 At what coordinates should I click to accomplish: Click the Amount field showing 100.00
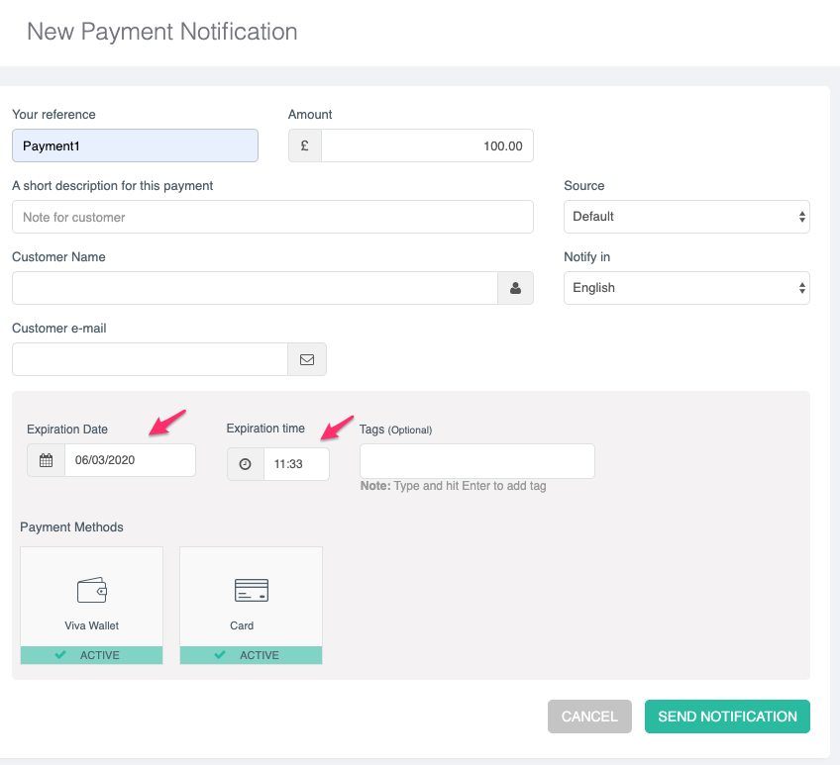427,145
